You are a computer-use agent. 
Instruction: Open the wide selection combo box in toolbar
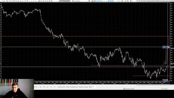coord(81,1)
